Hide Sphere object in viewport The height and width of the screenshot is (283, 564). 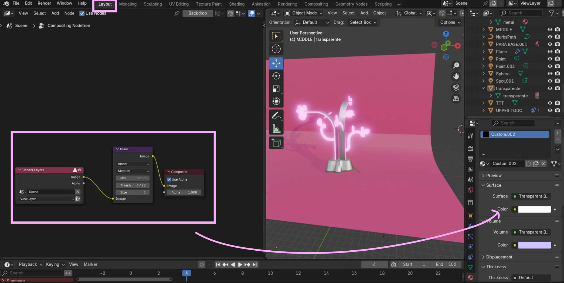click(550, 73)
